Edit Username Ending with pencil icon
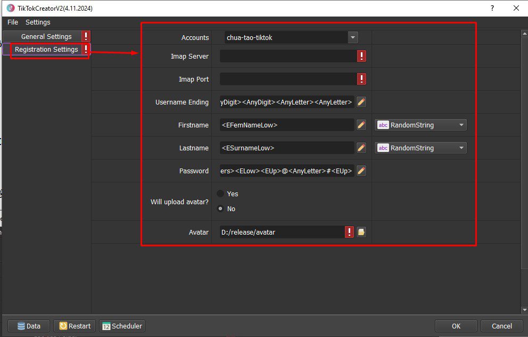The height and width of the screenshot is (337, 528). click(x=361, y=102)
